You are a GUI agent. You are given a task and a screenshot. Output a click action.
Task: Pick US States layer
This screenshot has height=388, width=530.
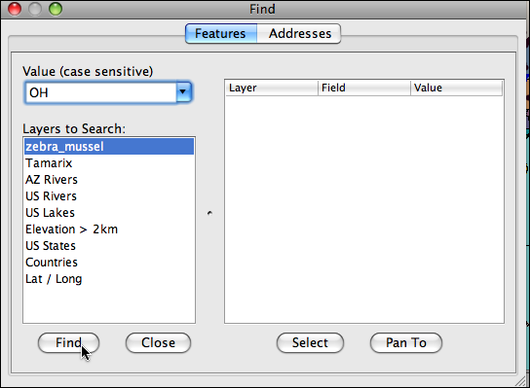point(109,246)
